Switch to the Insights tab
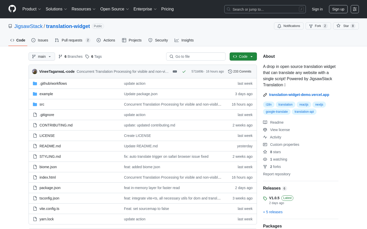 click(x=184, y=40)
